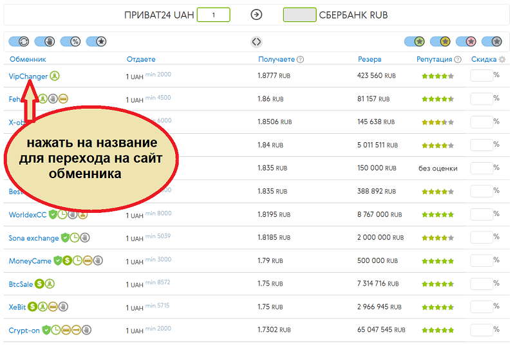
Task: Open the XeBit exchanger link
Action: (17, 307)
